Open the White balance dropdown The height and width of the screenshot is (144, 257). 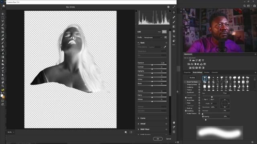pos(155,47)
